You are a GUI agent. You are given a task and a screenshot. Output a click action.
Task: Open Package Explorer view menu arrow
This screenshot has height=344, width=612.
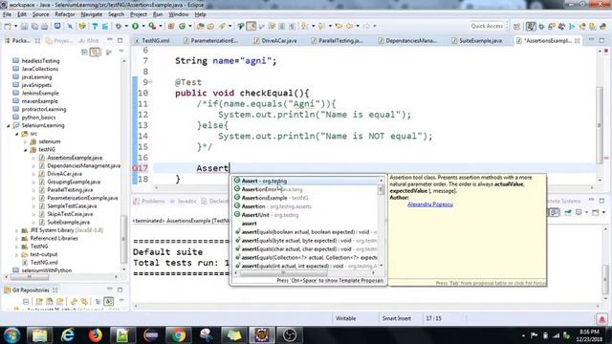(121, 52)
